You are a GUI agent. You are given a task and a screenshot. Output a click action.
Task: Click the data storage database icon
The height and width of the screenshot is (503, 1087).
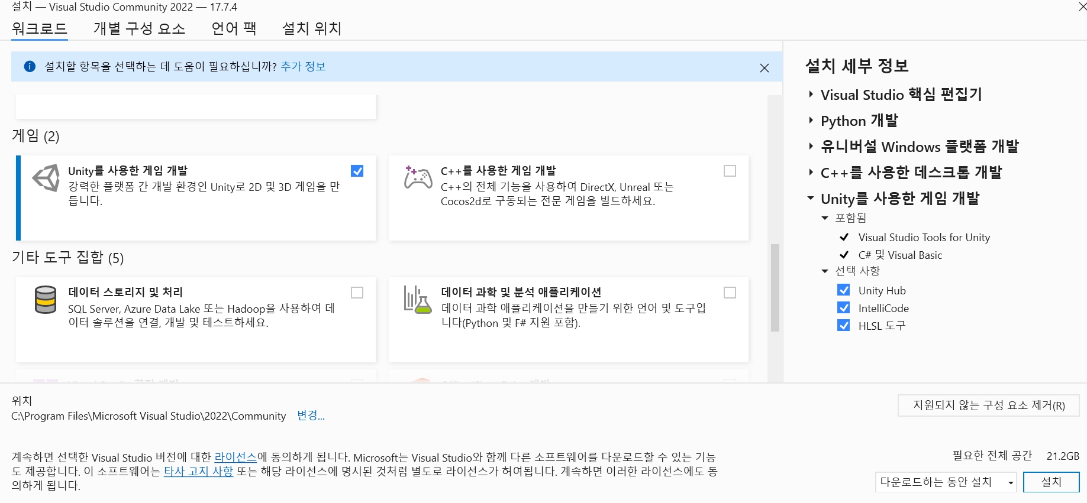click(x=46, y=300)
